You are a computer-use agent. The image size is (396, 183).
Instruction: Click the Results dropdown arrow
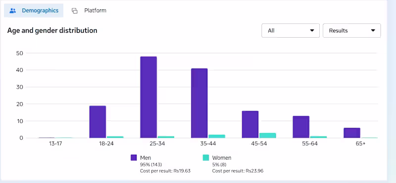(x=373, y=31)
